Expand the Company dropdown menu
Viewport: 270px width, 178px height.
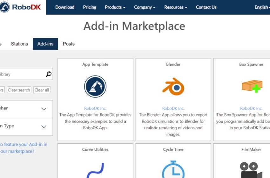click(145, 7)
